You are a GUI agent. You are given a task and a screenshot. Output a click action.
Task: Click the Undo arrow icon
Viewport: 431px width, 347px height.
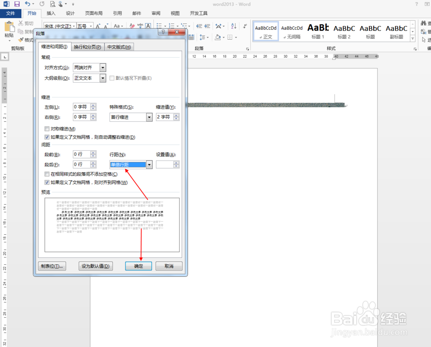(x=28, y=4)
